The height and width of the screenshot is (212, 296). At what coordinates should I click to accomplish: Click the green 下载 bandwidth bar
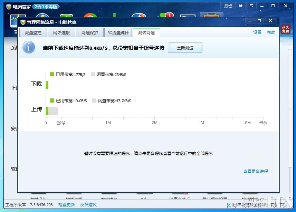click(47, 85)
